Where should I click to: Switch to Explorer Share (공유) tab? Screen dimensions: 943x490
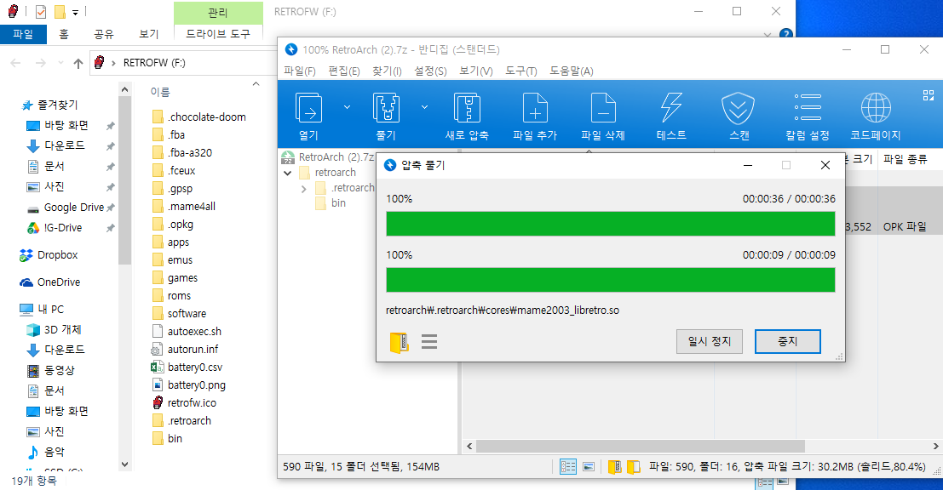(x=103, y=34)
